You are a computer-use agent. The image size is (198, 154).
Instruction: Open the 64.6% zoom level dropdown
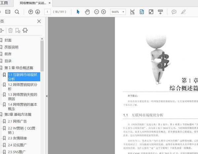click(119, 12)
